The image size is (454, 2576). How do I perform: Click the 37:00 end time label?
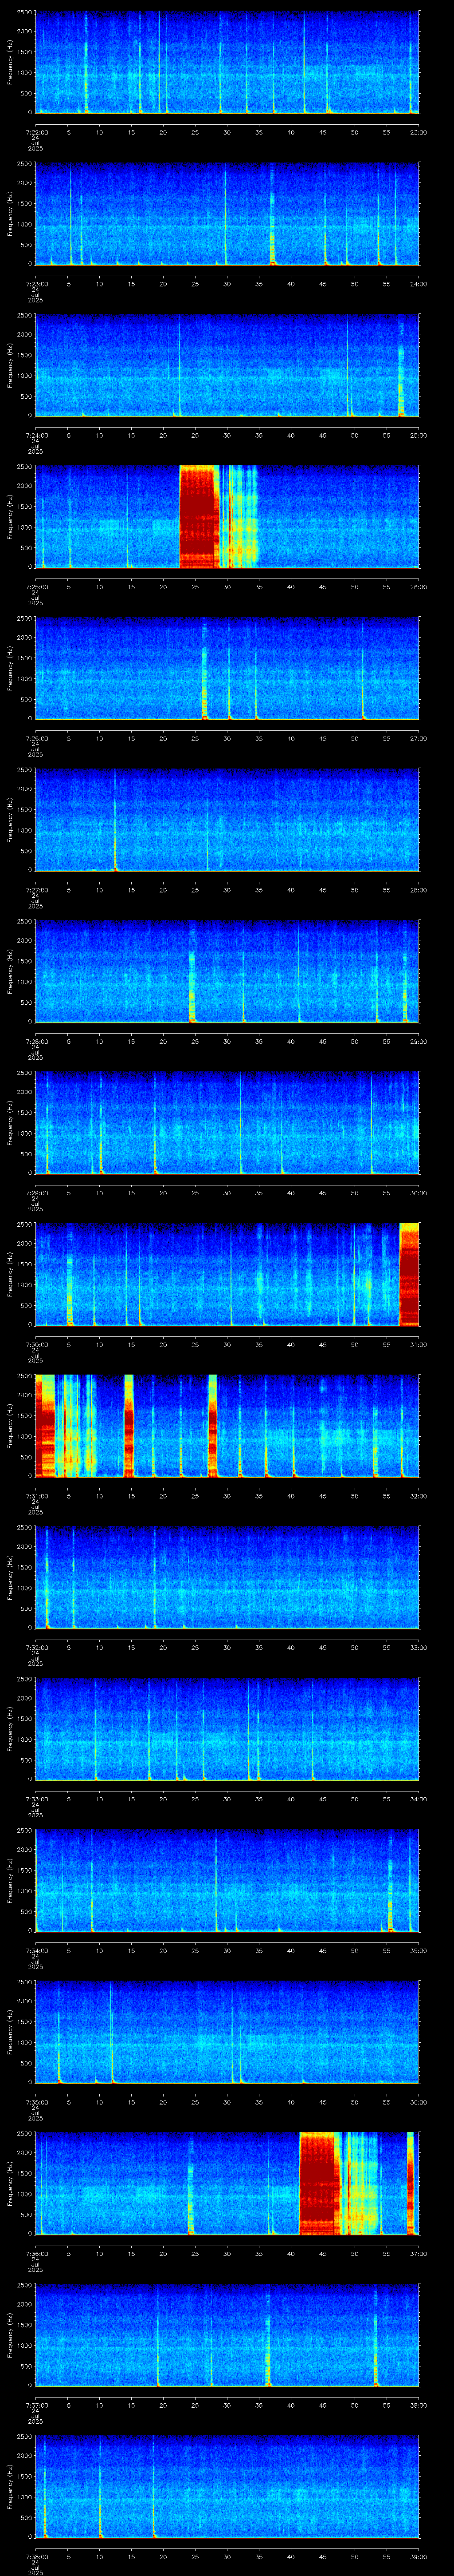tap(418, 2253)
